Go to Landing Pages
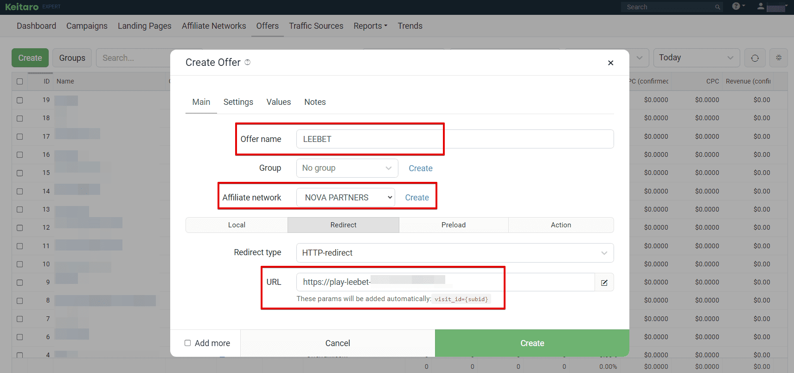Image resolution: width=794 pixels, height=373 pixels. tap(145, 26)
